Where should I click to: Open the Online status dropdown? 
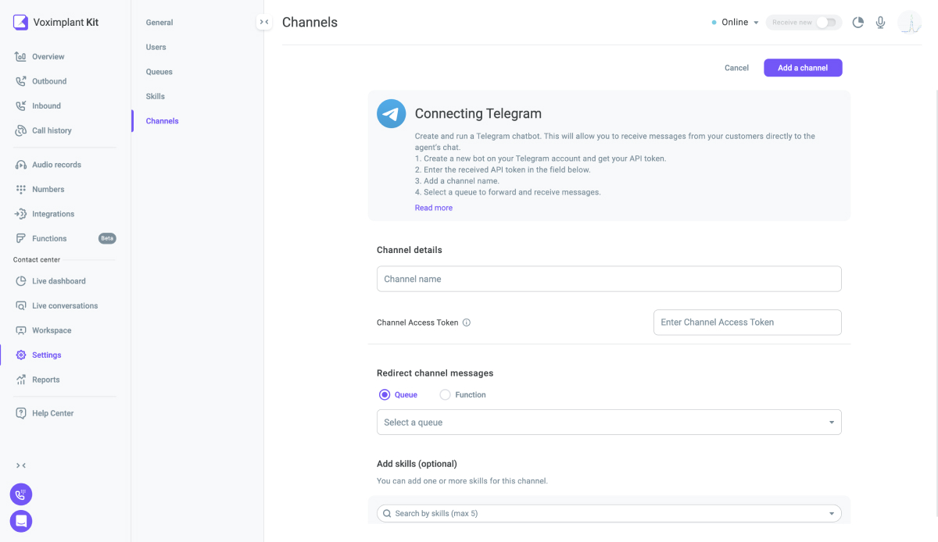(736, 23)
